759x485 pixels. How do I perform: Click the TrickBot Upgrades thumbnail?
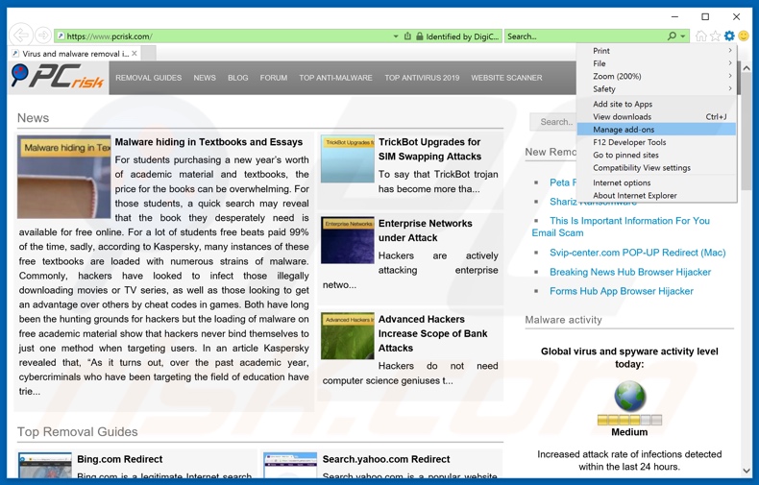click(x=348, y=158)
